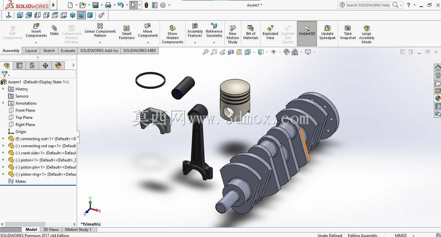Switch to Motion Study 1 tab

(78, 230)
